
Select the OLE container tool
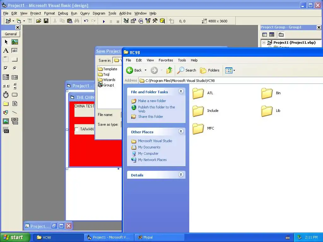(x=6, y=130)
